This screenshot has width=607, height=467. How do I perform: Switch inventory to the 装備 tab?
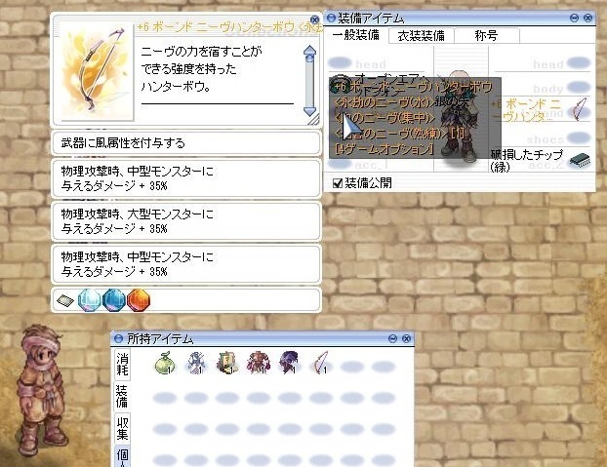pyautogui.click(x=121, y=397)
